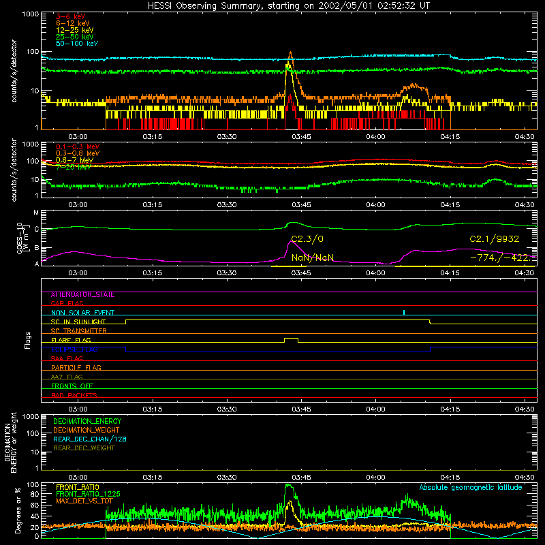
Task: Click the NON_SOLAR_EVENT spike marker
Action: coord(404,312)
